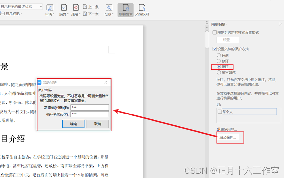Check the 每个人 group checkbox
284x178 pixels.
[x=220, y=112]
